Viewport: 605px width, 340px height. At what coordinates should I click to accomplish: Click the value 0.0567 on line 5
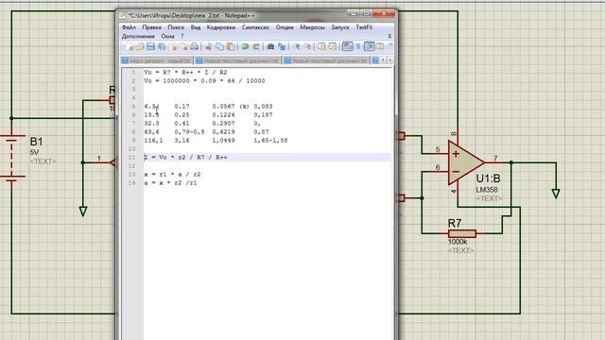(x=223, y=107)
